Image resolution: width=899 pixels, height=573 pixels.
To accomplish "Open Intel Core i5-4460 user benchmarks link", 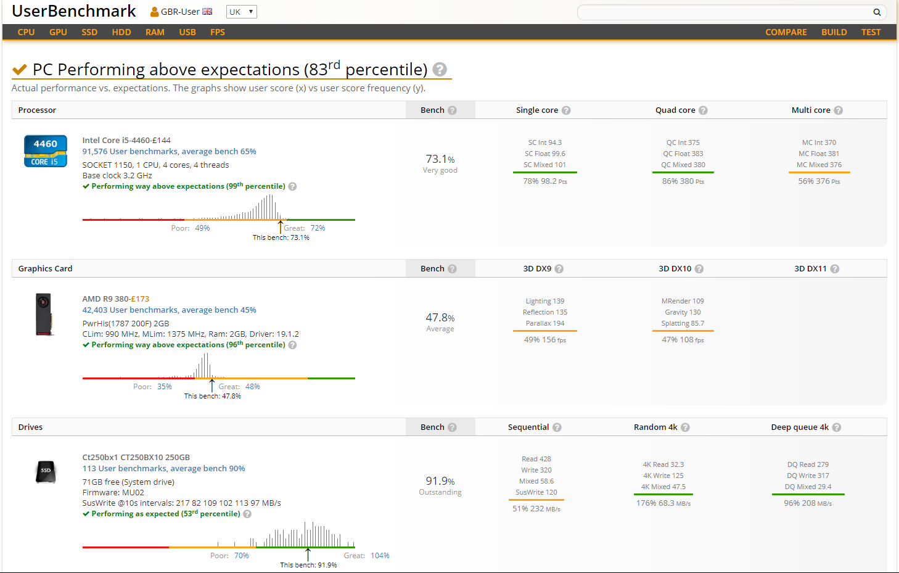I will pyautogui.click(x=169, y=152).
